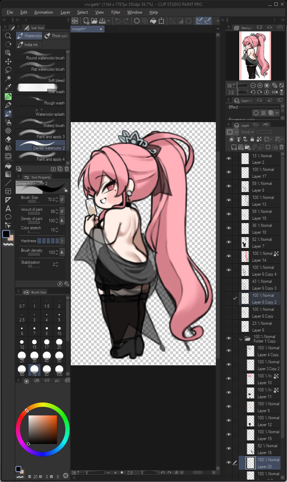This screenshot has width=287, height=482.
Task: Click the Undo arrow in command bar
Action: point(117,21)
